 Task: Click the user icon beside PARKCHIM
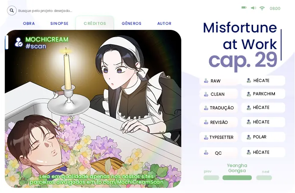click(249, 94)
